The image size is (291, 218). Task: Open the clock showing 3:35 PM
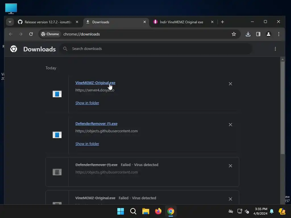(x=260, y=211)
